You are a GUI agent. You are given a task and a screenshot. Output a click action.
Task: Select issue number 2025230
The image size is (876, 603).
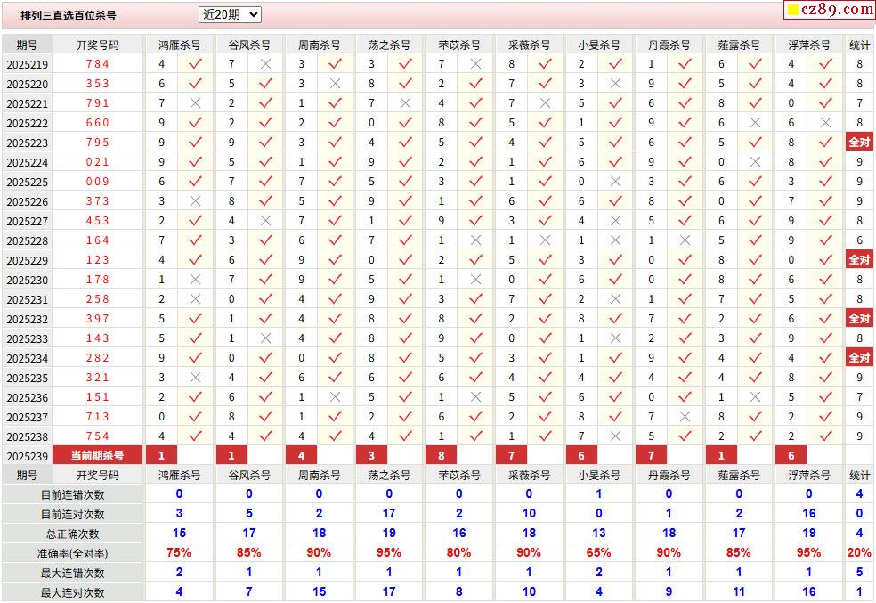[x=28, y=280]
